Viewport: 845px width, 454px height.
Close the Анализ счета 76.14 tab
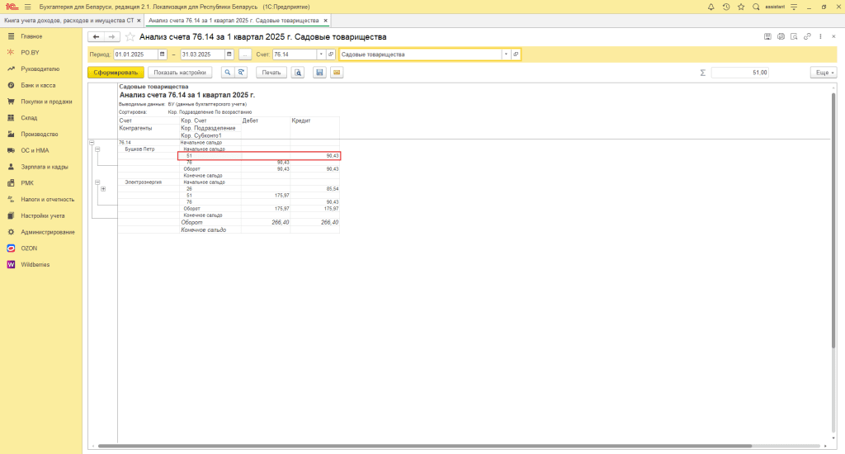click(325, 21)
